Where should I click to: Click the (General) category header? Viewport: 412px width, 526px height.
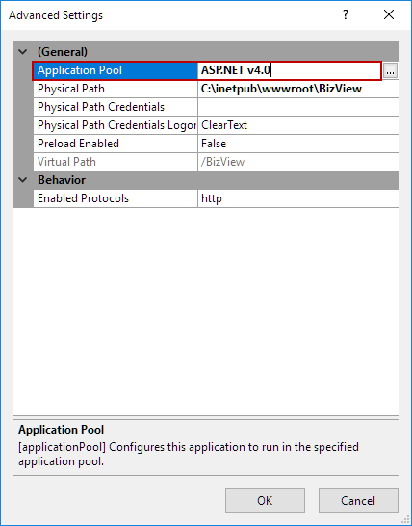[x=206, y=52]
